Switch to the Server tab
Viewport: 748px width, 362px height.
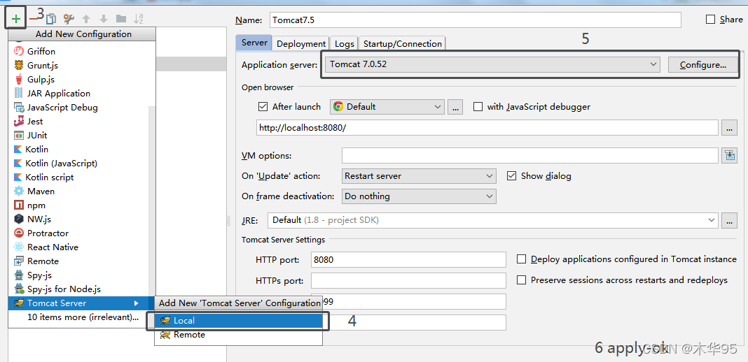[x=254, y=43]
